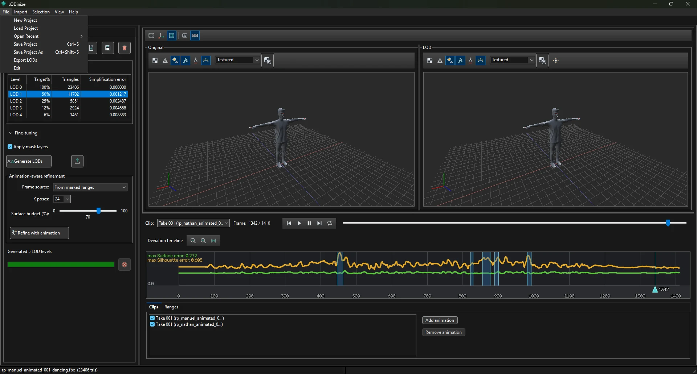Viewport: 697px width, 374px height.
Task: Open the Frame source dropdown
Action: click(x=90, y=187)
